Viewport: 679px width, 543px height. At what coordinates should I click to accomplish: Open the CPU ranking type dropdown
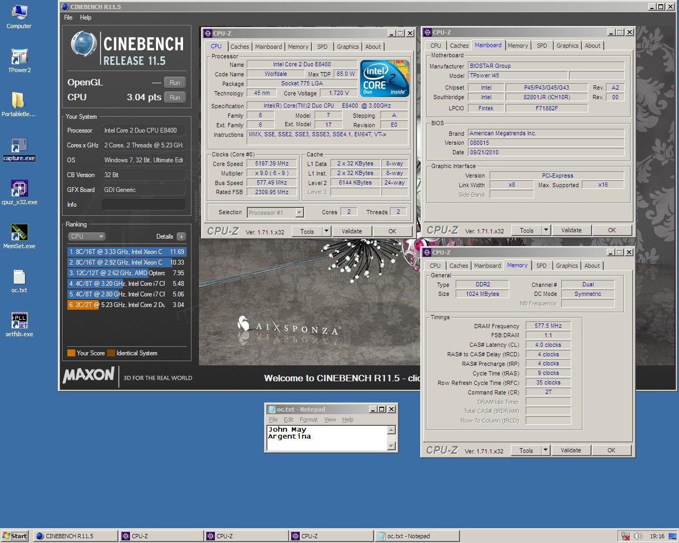pos(86,237)
